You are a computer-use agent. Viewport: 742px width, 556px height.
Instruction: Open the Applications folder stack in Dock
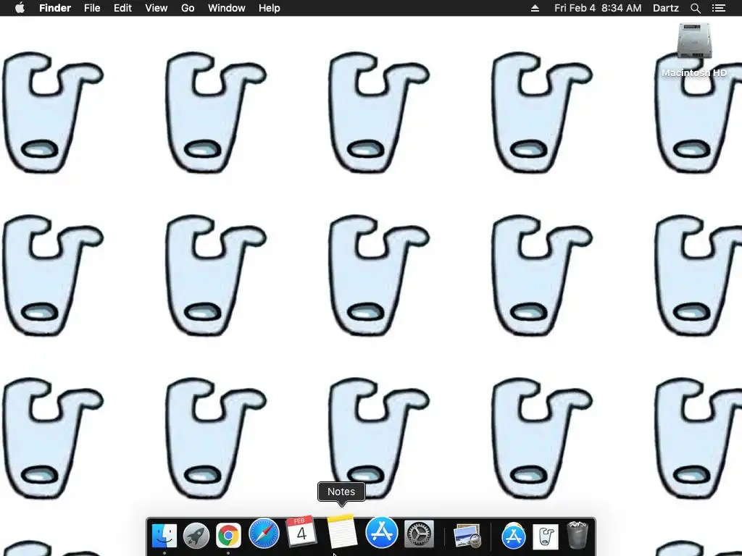(x=514, y=536)
